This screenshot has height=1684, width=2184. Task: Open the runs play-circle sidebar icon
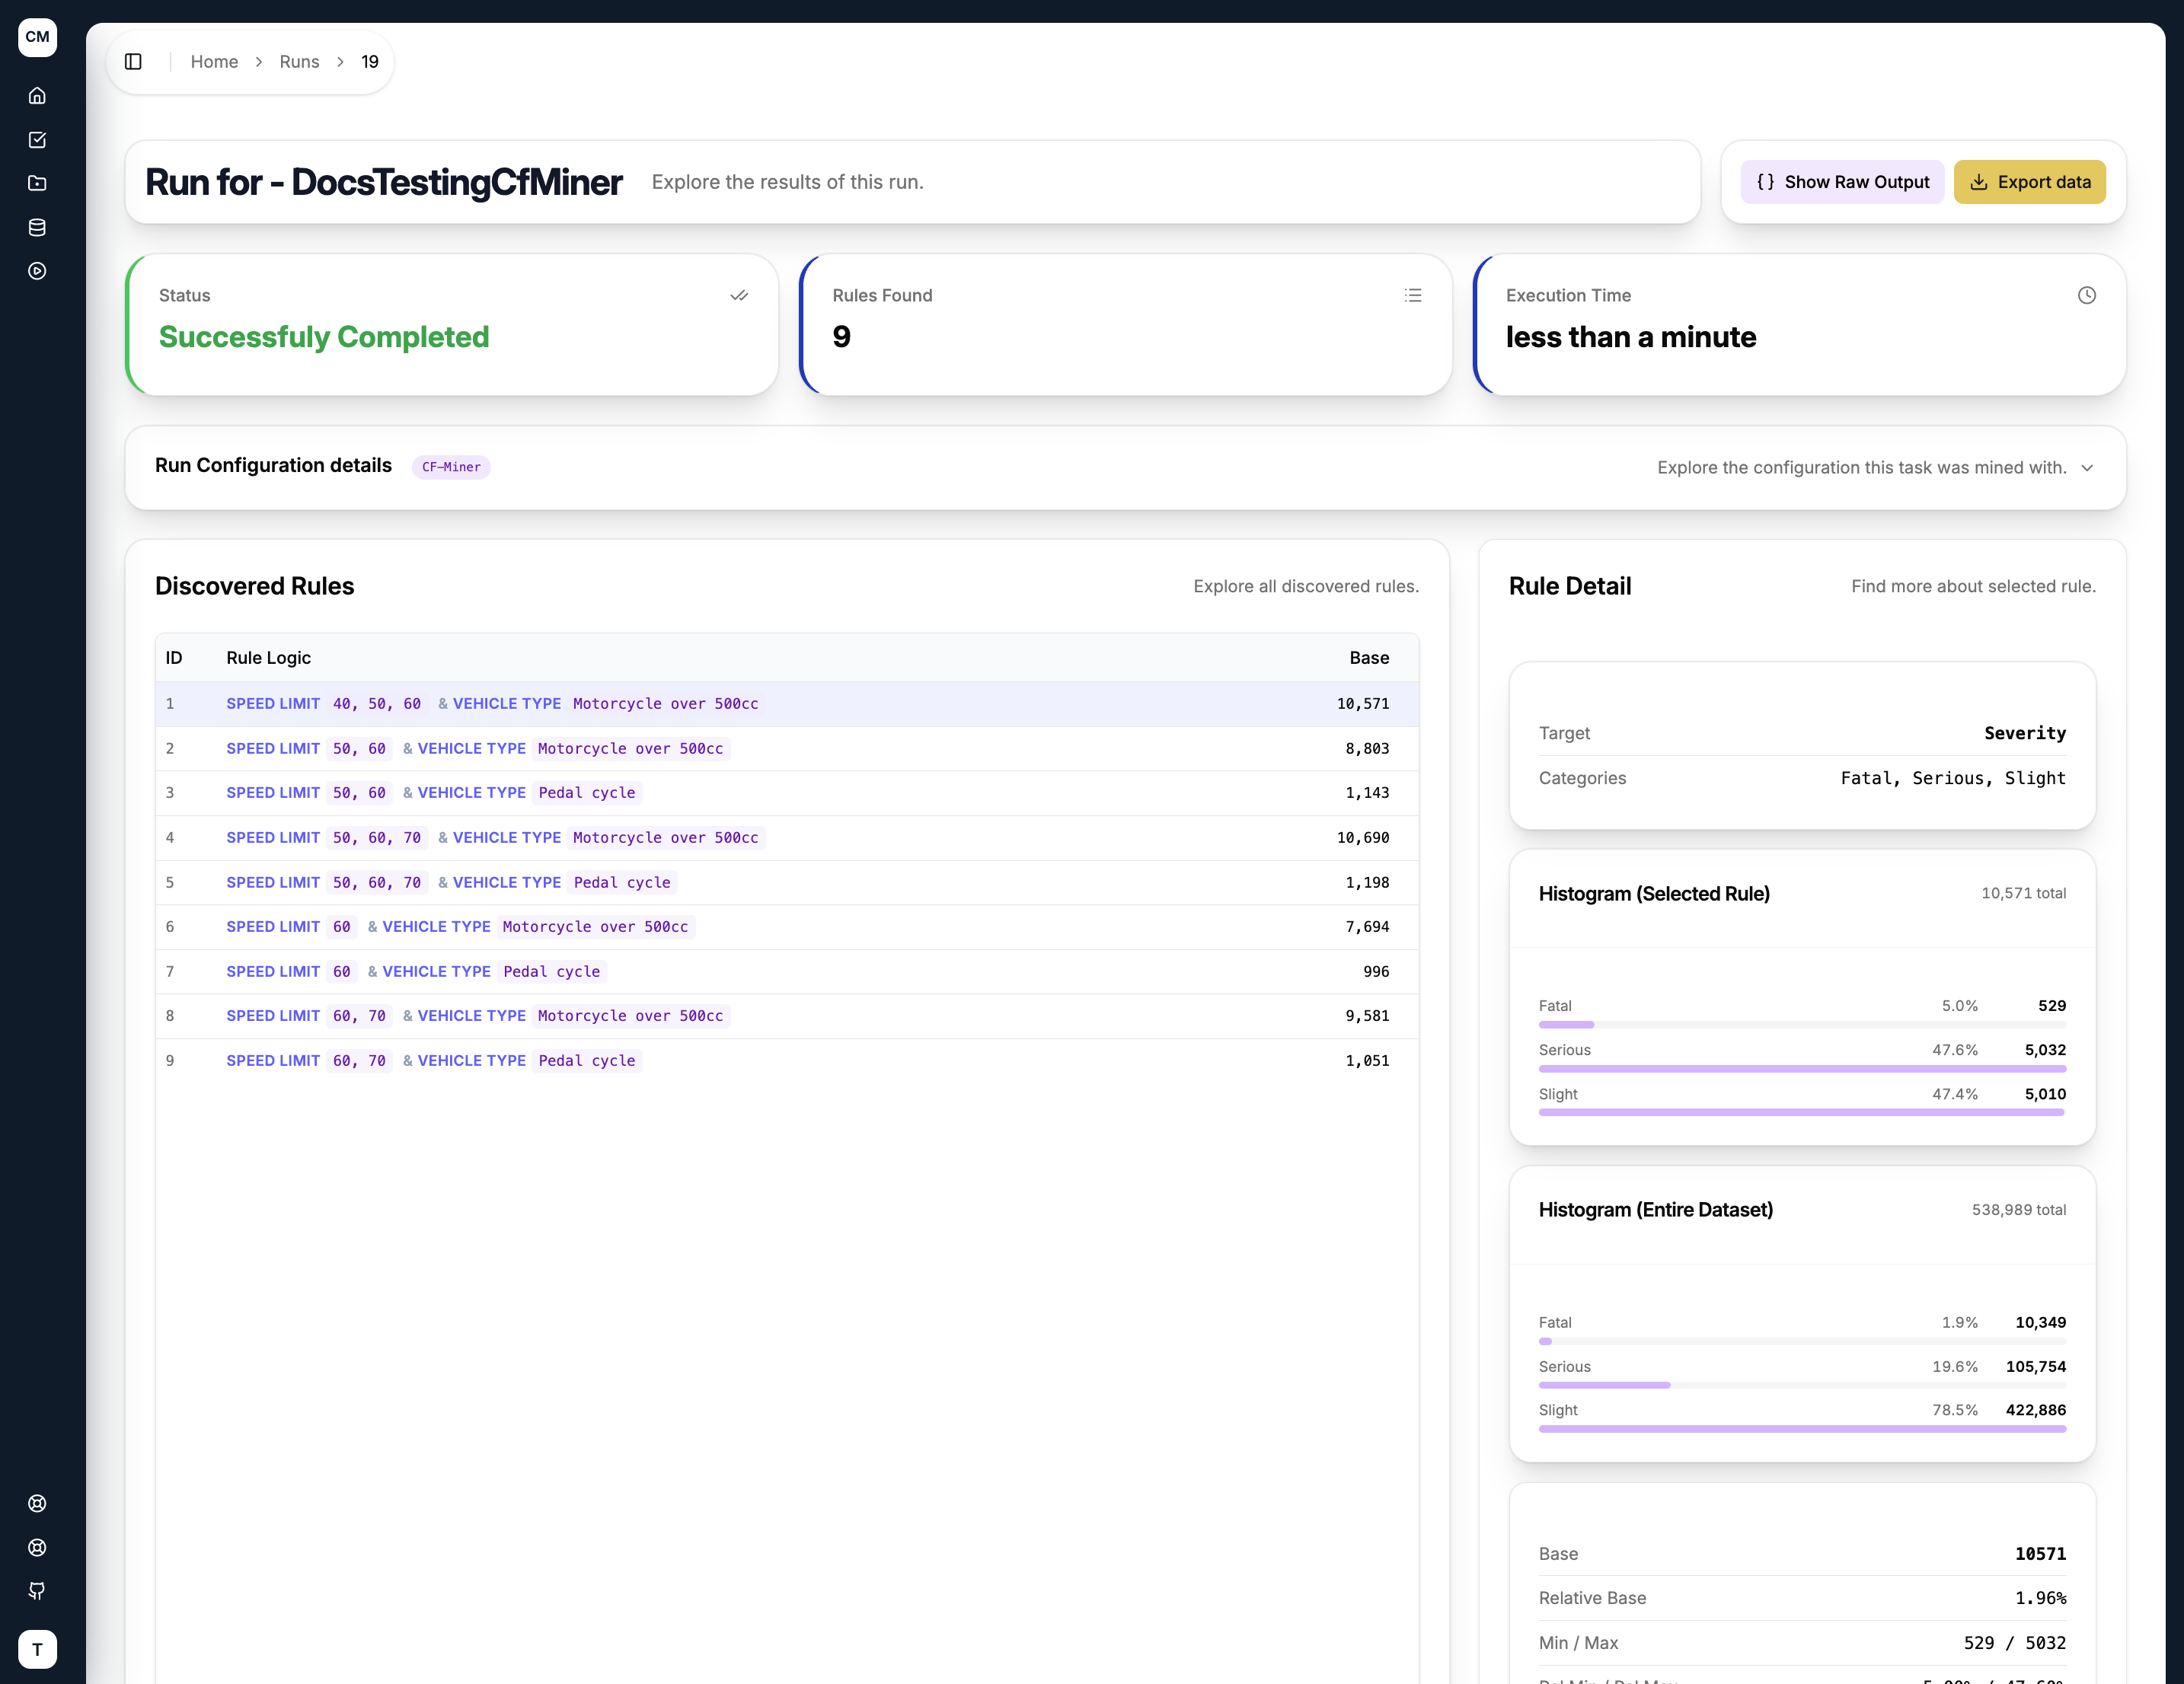37,271
